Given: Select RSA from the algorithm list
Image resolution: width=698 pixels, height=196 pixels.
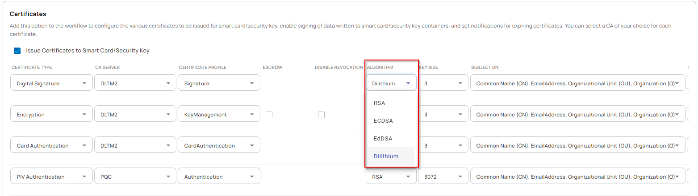Looking at the screenshot, I should point(380,103).
